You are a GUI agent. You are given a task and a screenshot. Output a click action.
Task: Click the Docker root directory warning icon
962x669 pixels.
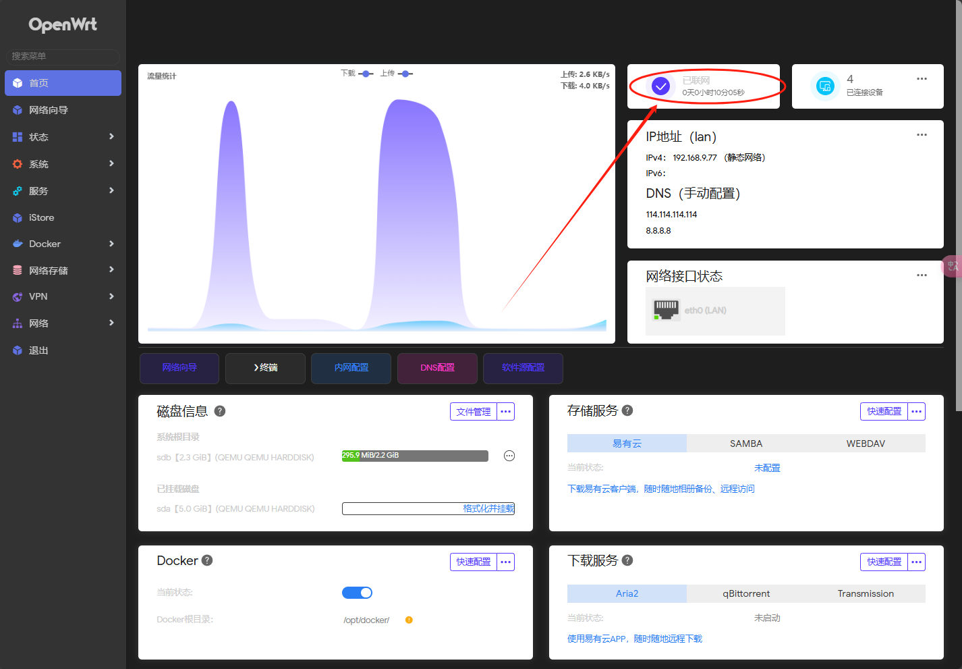tap(409, 620)
